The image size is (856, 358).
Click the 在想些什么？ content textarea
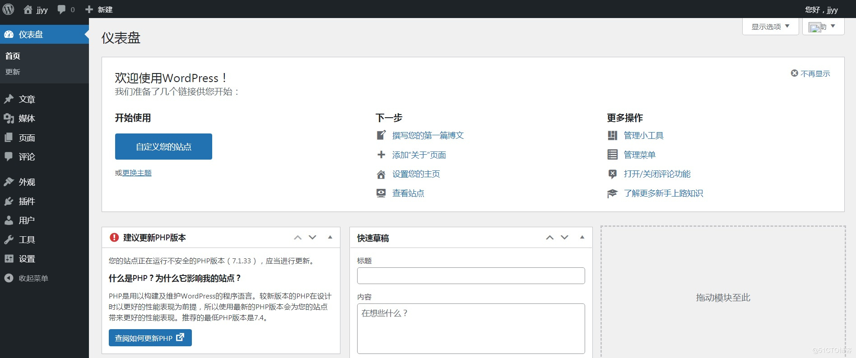[471, 329]
